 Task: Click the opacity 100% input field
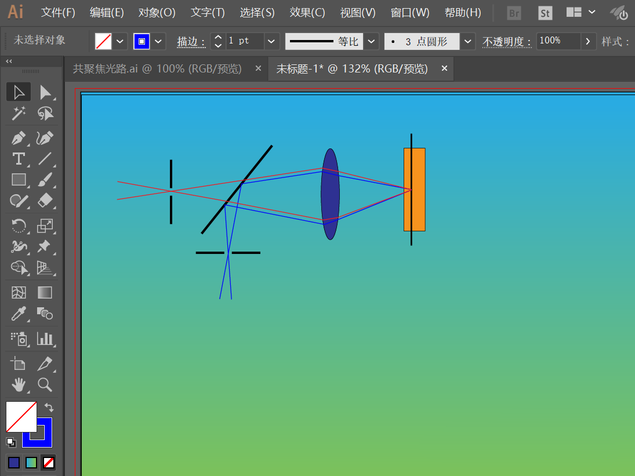[x=558, y=41]
